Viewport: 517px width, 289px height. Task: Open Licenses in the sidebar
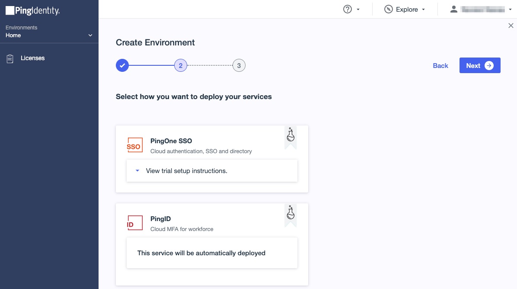coord(33,58)
